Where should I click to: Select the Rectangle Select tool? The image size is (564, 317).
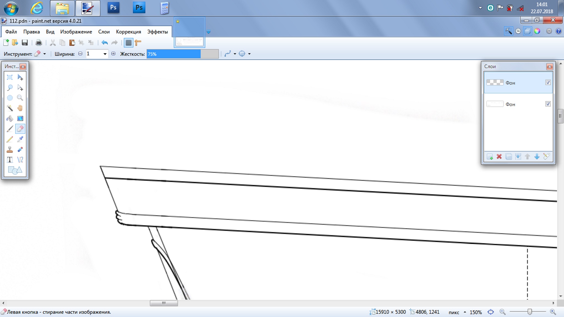[10, 77]
